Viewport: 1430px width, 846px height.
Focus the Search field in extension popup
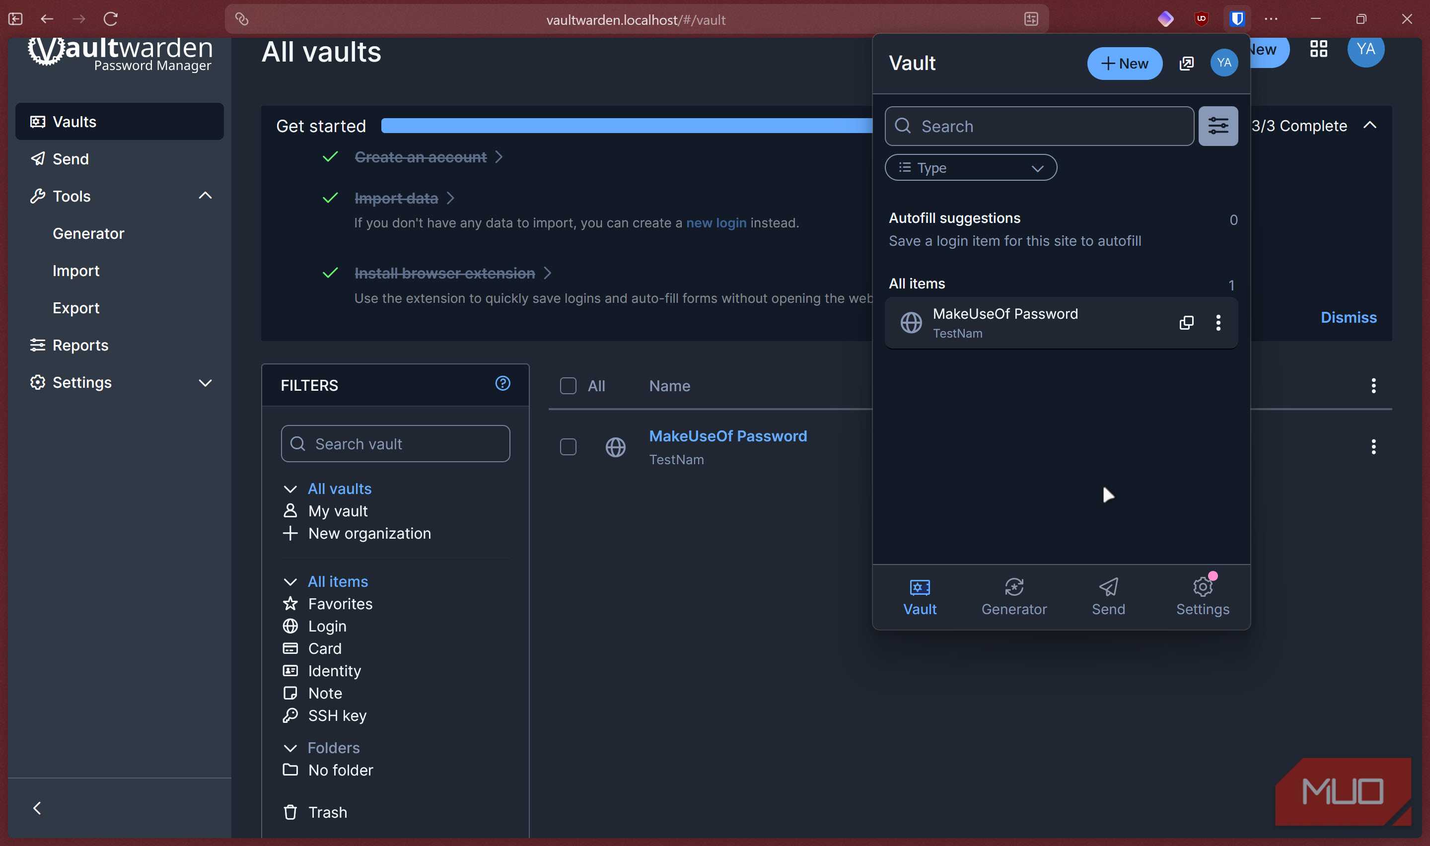(1039, 126)
